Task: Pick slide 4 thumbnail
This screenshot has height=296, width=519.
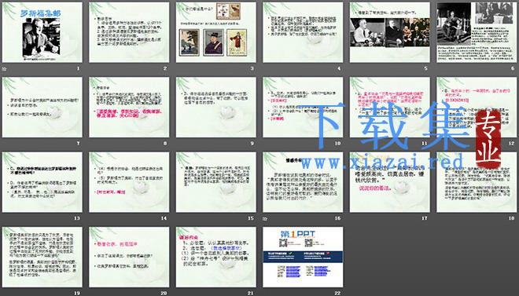Action: [x=303, y=32]
